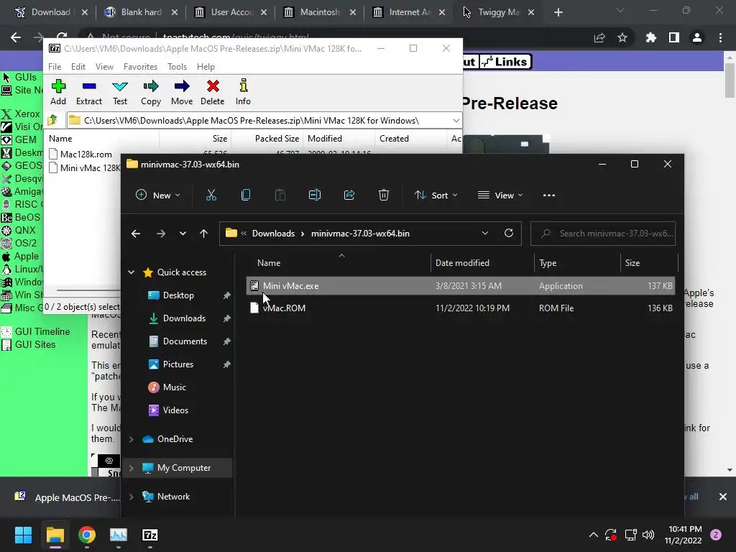Click webpage vertical scrollbar thumb
The width and height of the screenshot is (736, 552).
coord(730,80)
